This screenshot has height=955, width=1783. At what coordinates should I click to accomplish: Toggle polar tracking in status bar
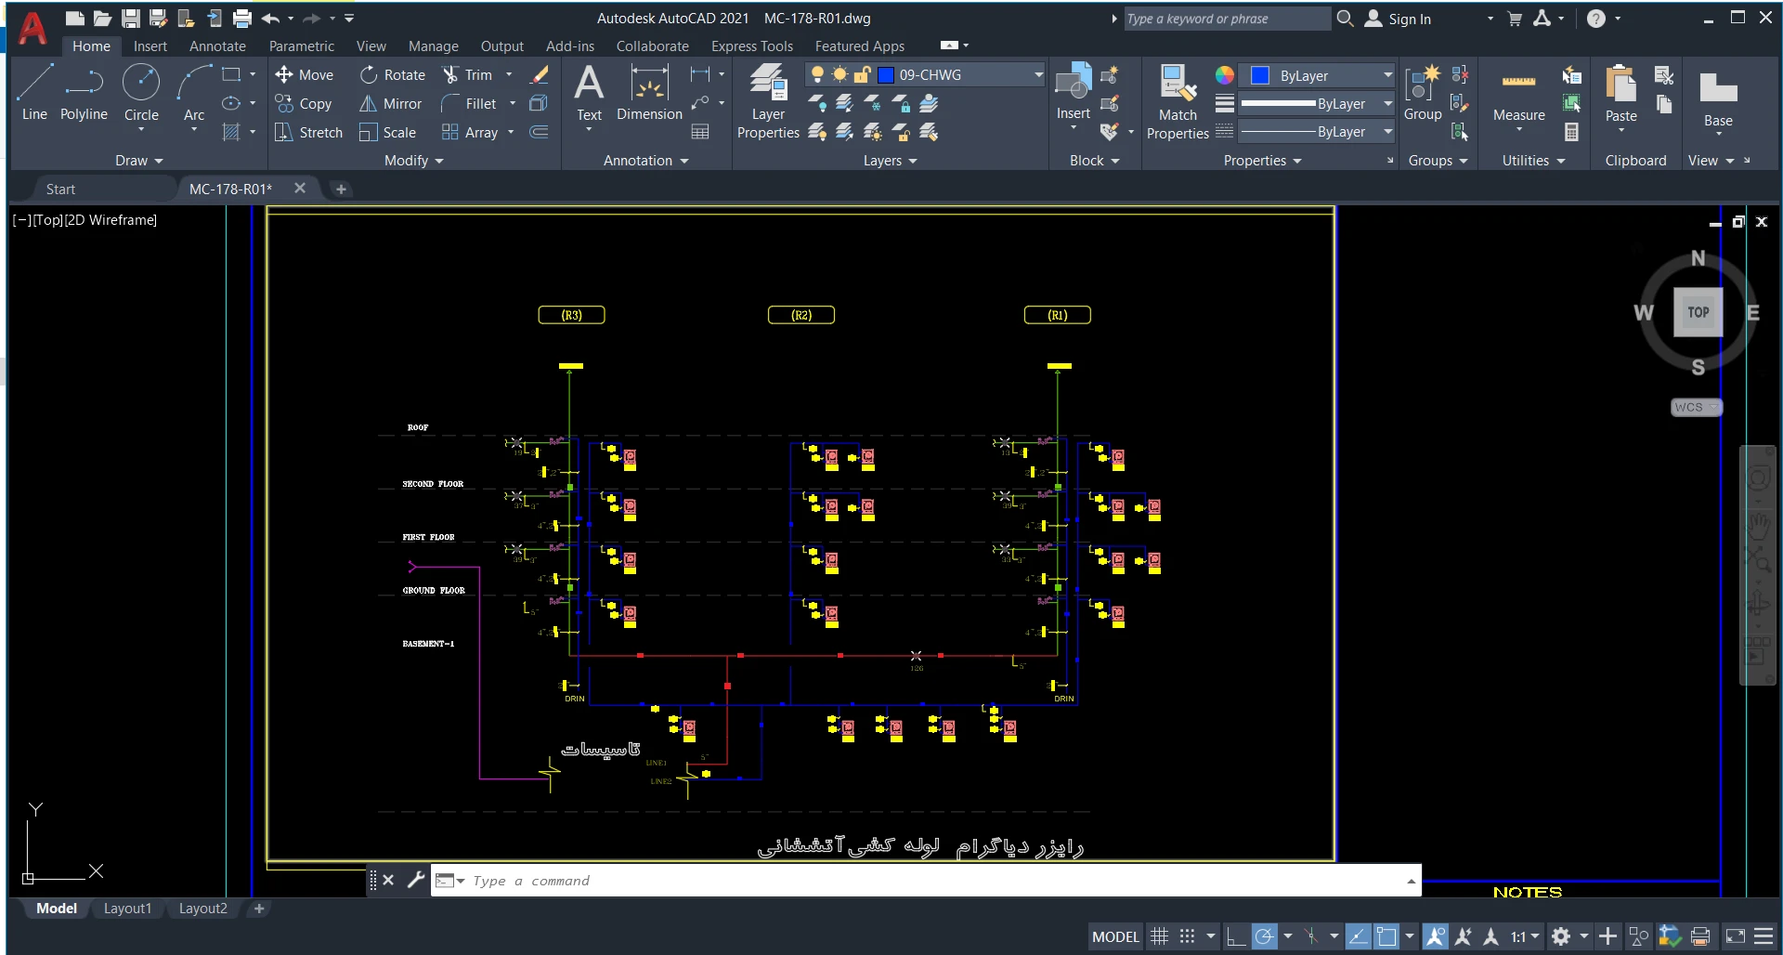pyautogui.click(x=1264, y=936)
